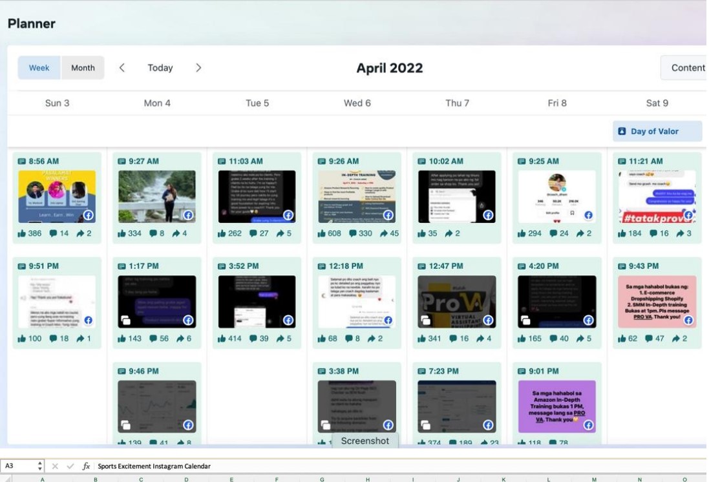Open the fx insert function button

(x=86, y=466)
